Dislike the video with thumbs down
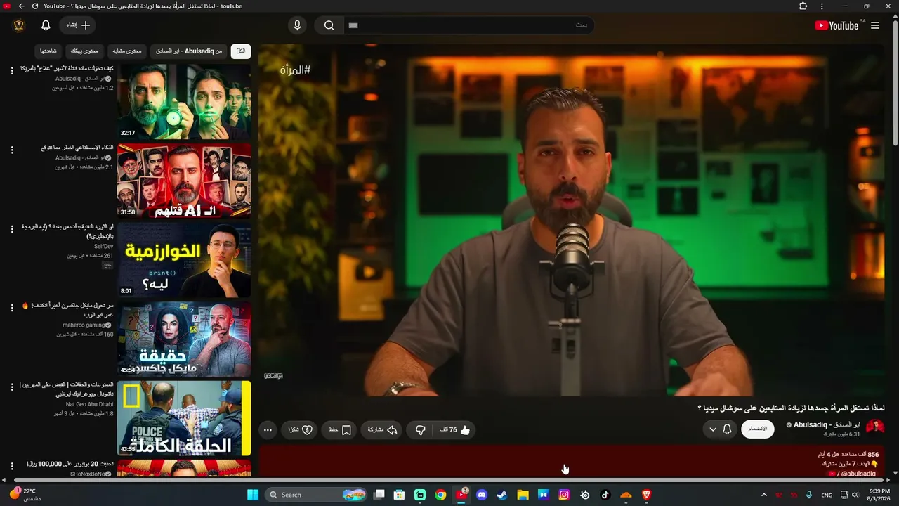Viewport: 899px width, 506px height. point(421,430)
